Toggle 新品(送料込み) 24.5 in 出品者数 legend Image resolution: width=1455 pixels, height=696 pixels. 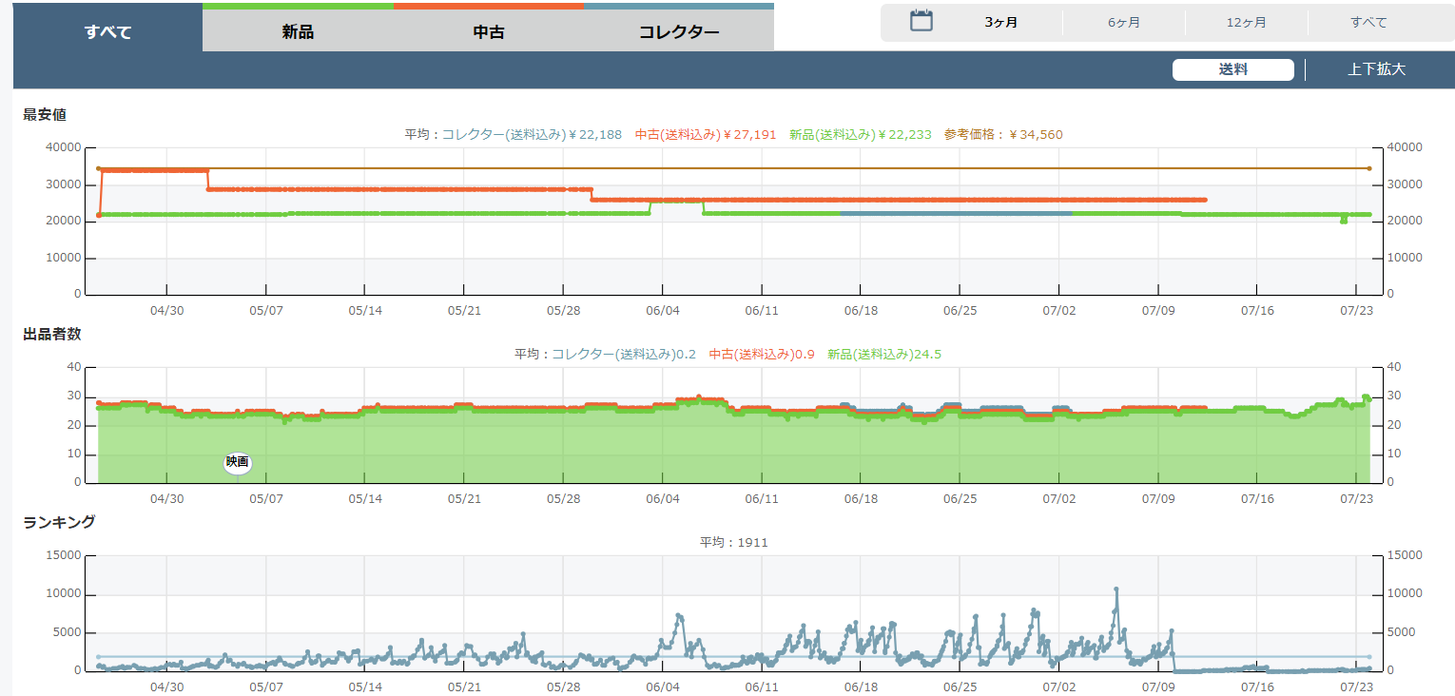[x=883, y=355]
